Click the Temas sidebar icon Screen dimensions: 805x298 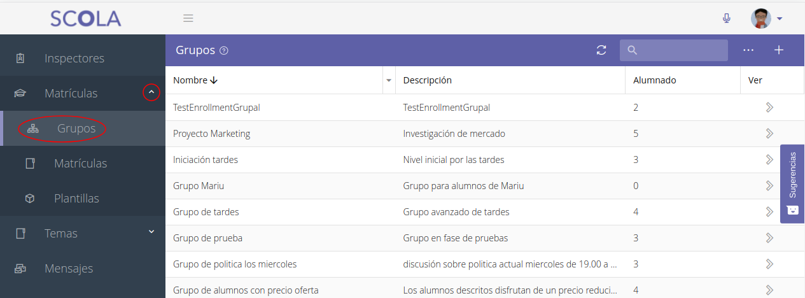coord(20,234)
